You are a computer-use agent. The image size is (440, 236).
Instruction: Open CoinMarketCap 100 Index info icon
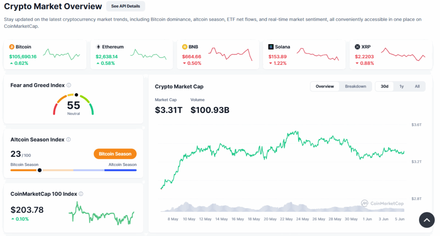81,194
